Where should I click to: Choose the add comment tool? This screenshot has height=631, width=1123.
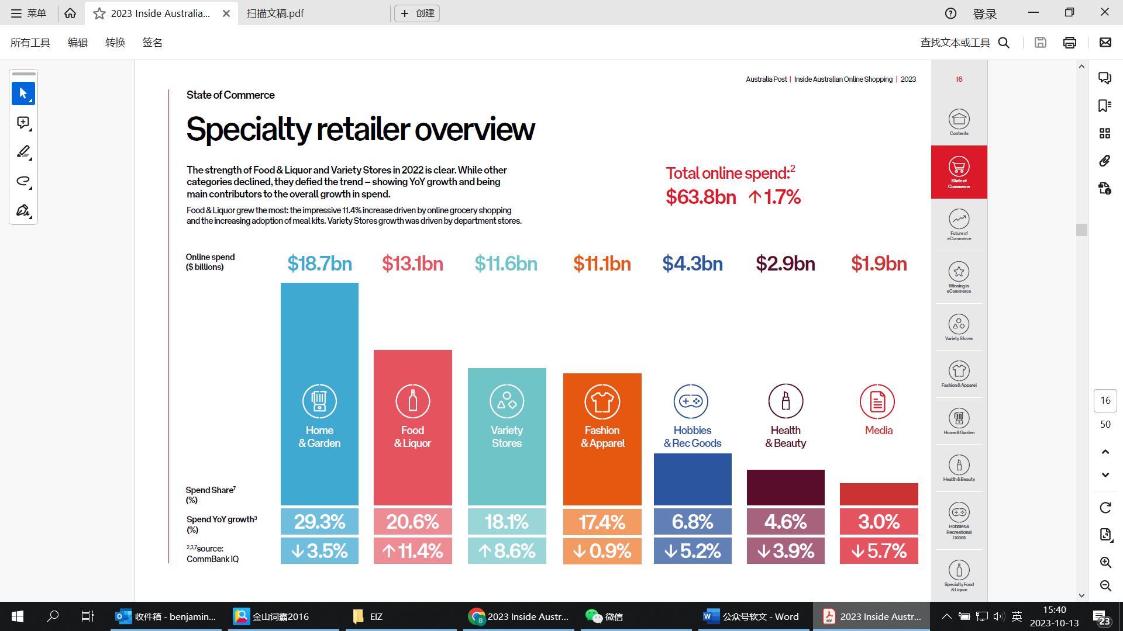point(23,123)
